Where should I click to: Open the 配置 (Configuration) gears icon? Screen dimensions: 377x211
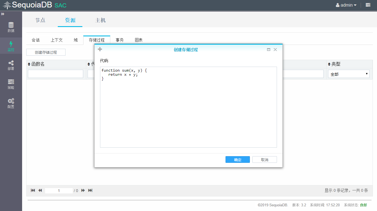[11, 103]
